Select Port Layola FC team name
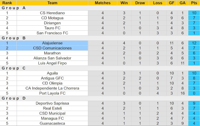This screenshot has width=200, height=126. (52, 93)
